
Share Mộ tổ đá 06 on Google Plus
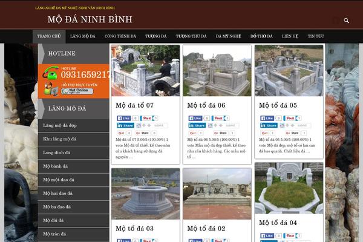pos(221,133)
